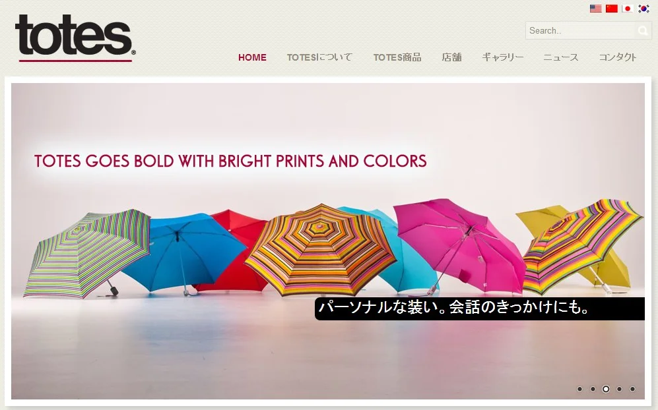Image resolution: width=658 pixels, height=410 pixels.
Task: Select the active third slide dot
Action: (606, 389)
